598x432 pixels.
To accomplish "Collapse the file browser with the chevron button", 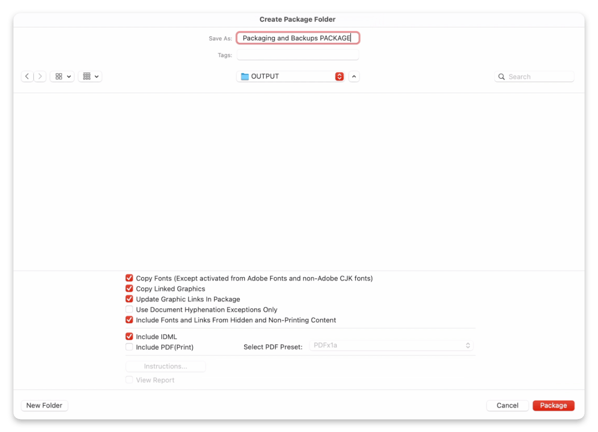I will coord(354,77).
